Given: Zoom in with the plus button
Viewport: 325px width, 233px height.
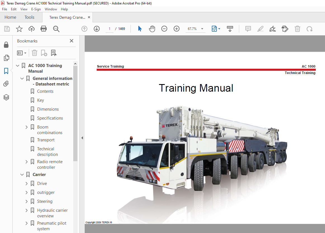Looking at the screenshot, I should point(177,29).
